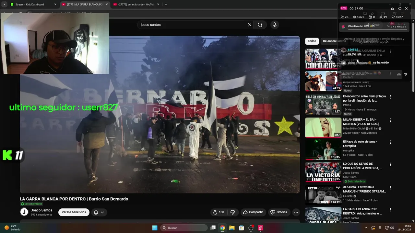Open Task View on the taskbar
The width and height of the screenshot is (415, 233).
(x=213, y=228)
